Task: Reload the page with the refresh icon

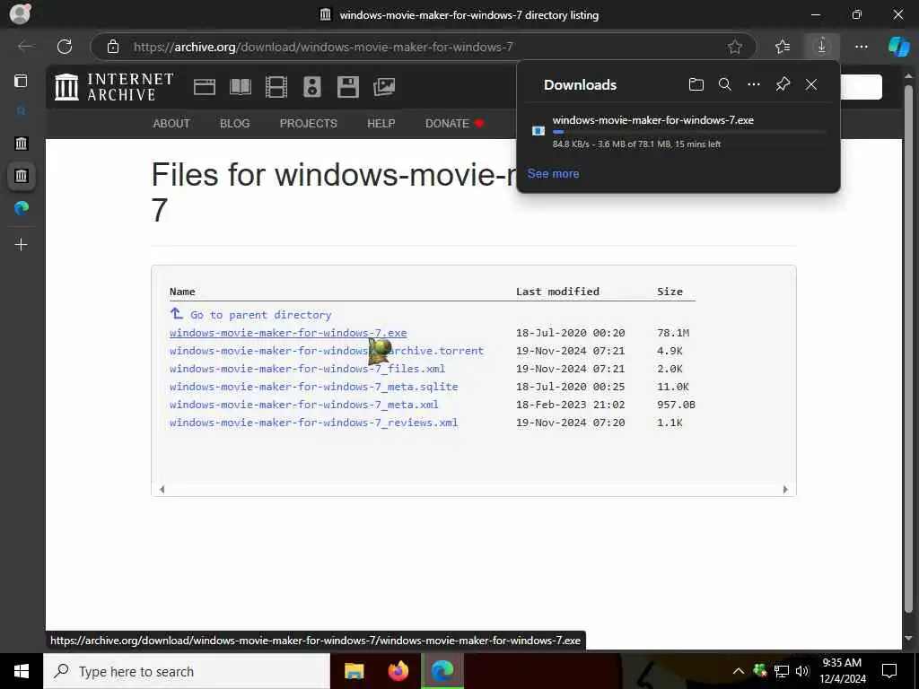Action: click(65, 47)
